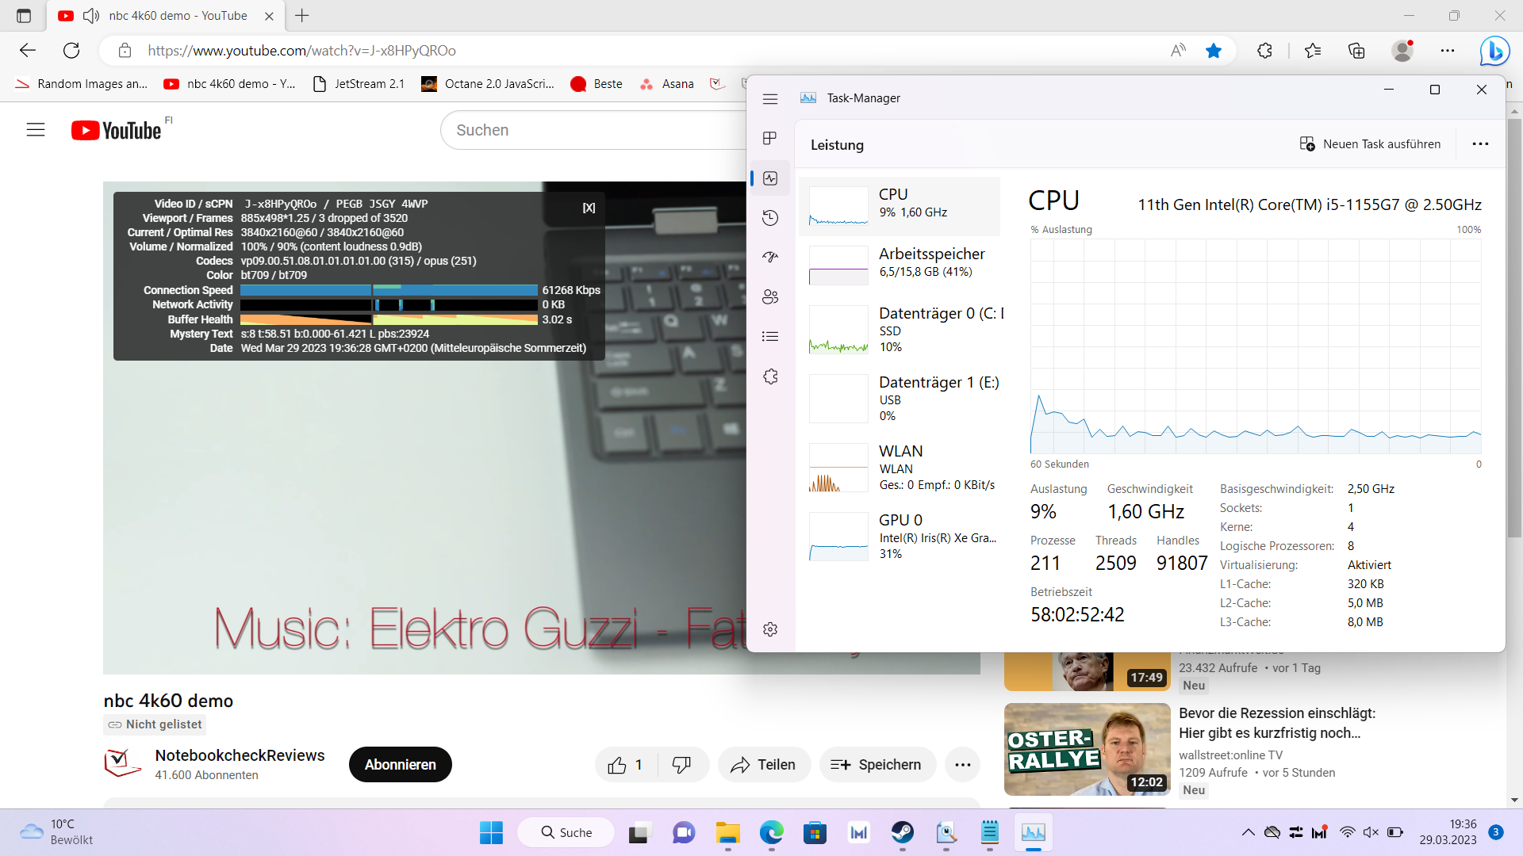Expand hidden system tray icons chevron

point(1248,832)
